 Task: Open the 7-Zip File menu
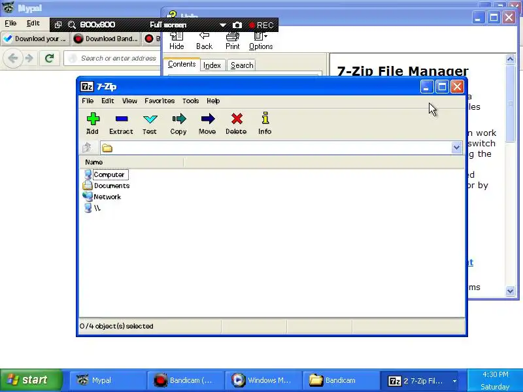(x=88, y=101)
